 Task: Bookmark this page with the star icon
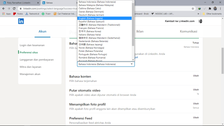point(193,9)
